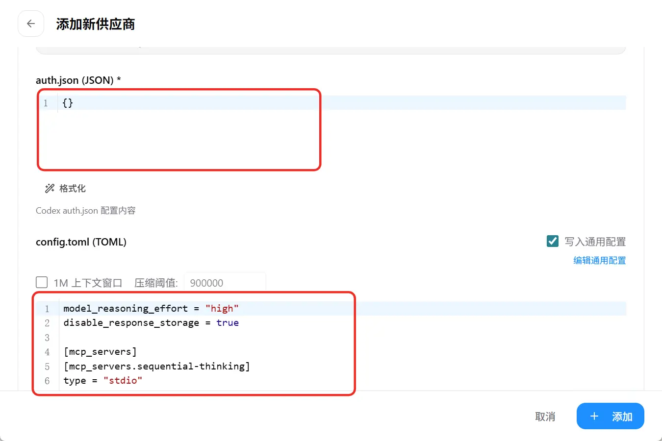Click the disable_response_storage key

pos(131,323)
